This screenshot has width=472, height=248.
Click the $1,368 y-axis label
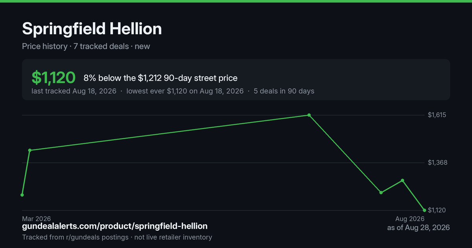point(437,163)
